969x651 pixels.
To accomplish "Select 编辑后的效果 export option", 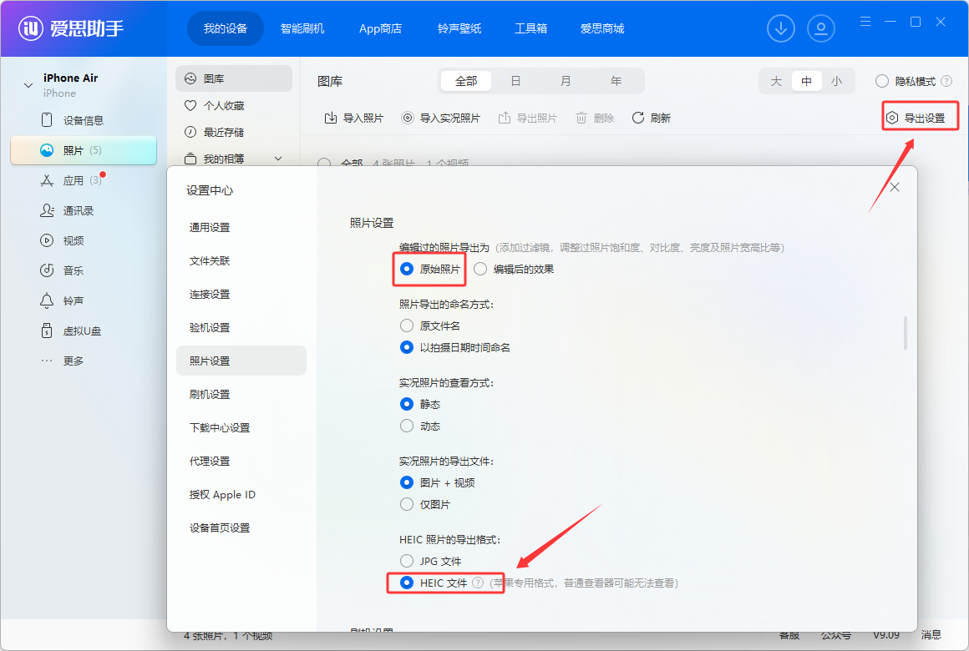I will [480, 270].
